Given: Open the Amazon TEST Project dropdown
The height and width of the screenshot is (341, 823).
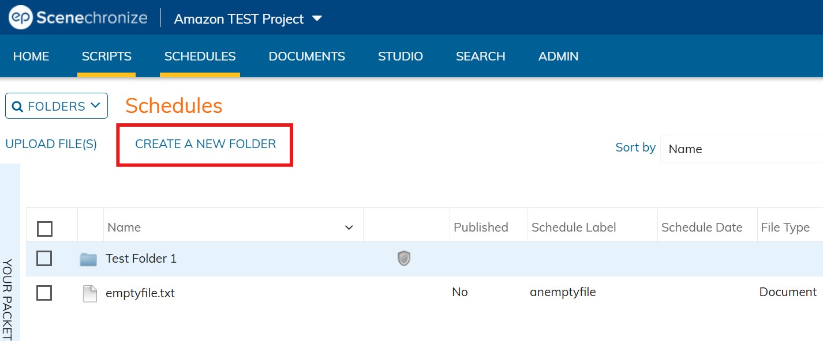Looking at the screenshot, I should (248, 18).
